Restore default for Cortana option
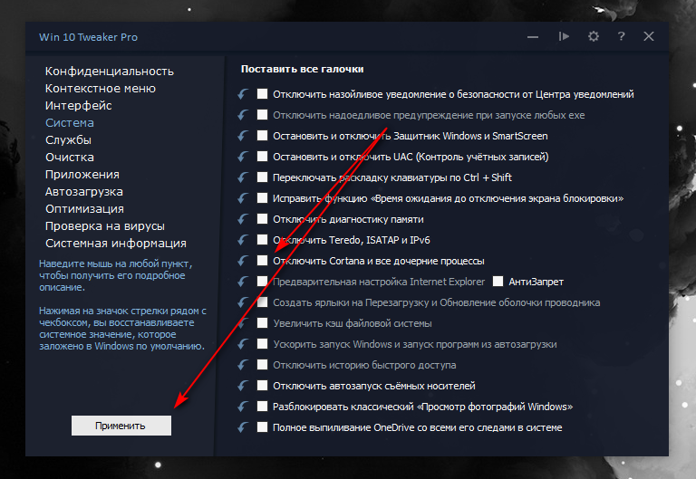 pos(243,261)
